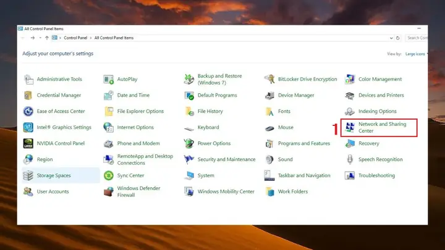This screenshot has height=250, width=445.
Task: Open the Security and Maintenance icon
Action: point(189,160)
